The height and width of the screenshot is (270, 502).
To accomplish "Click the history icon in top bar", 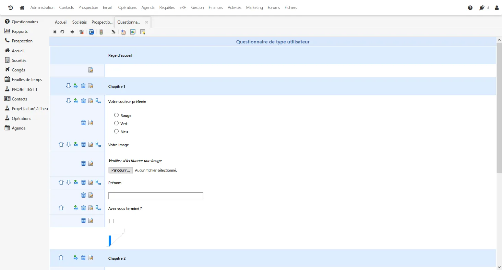I will pos(10,8).
